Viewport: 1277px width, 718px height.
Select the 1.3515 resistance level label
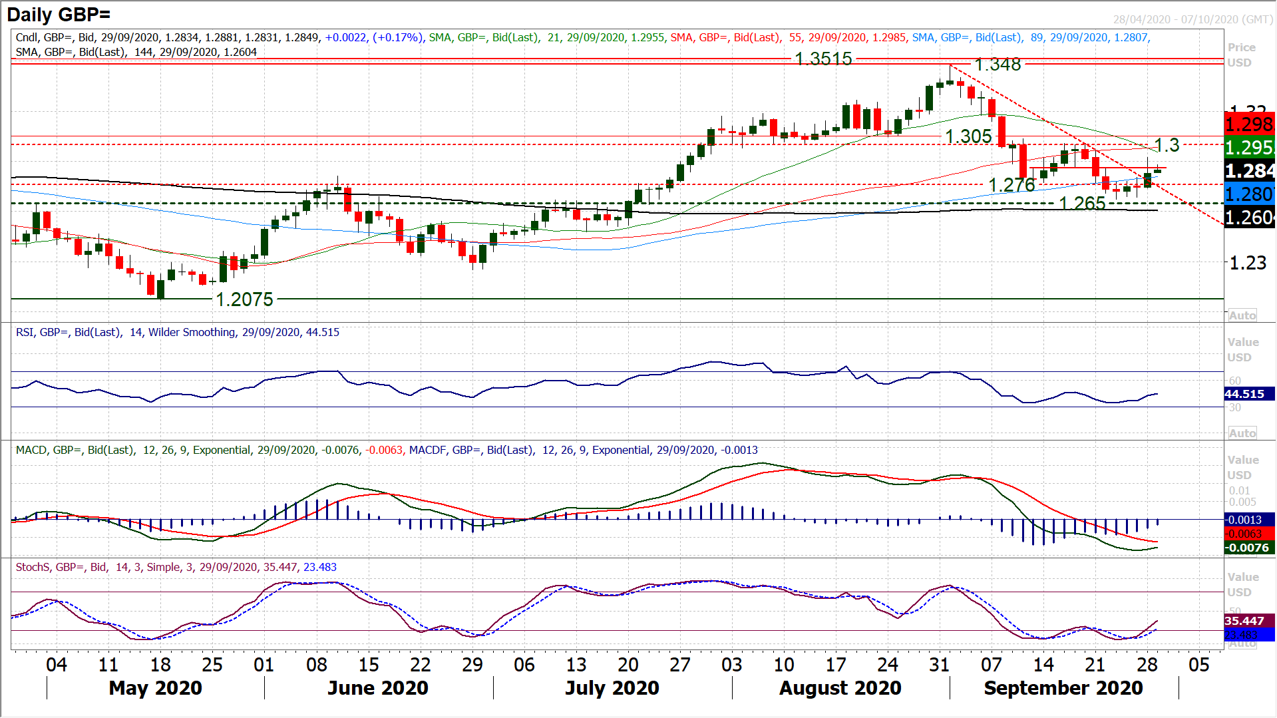pos(823,59)
